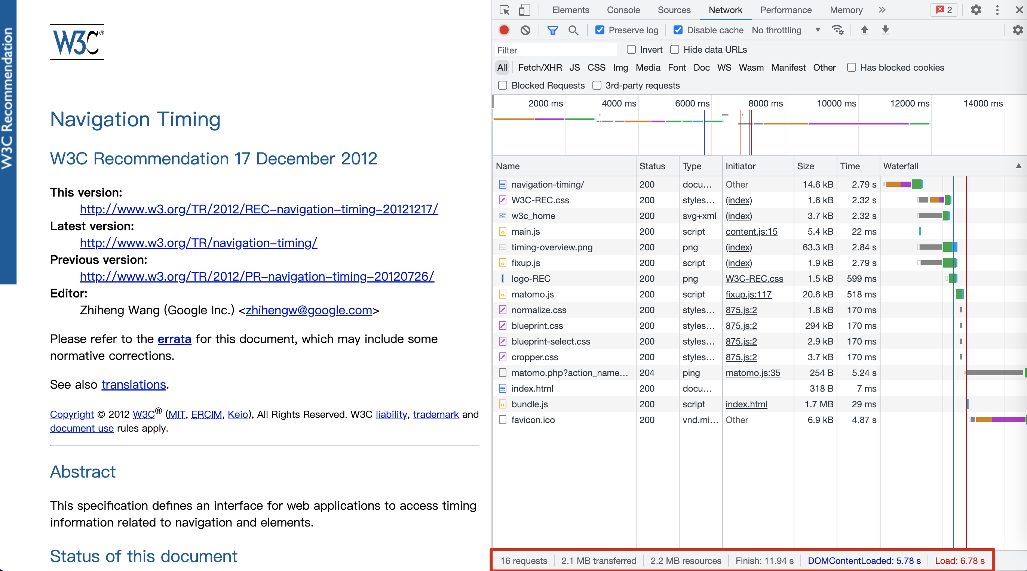Check the Blocked Requests checkbox
This screenshot has height=571, width=1027.
click(x=503, y=85)
